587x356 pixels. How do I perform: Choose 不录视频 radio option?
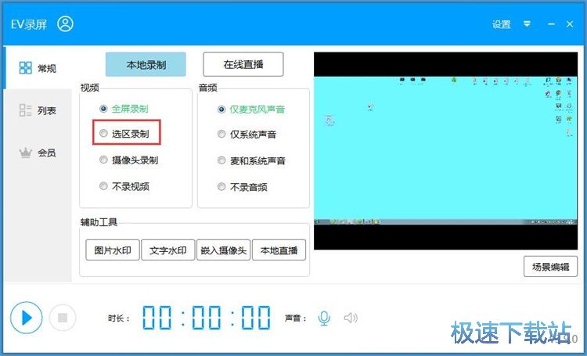click(x=124, y=186)
